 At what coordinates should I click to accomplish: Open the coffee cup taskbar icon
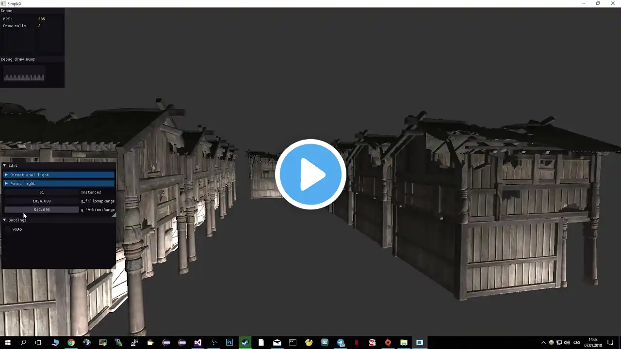click(x=150, y=343)
